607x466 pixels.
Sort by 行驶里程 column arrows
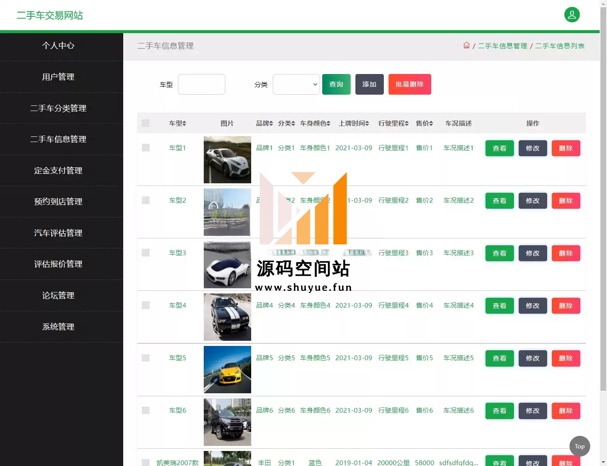(x=407, y=123)
